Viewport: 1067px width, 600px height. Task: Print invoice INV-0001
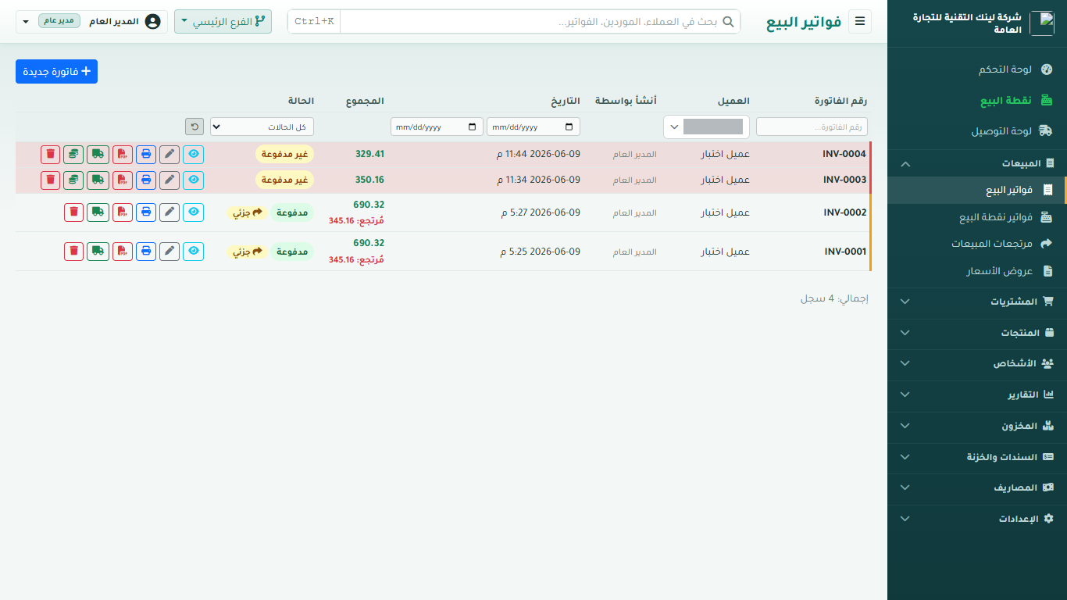pyautogui.click(x=146, y=252)
